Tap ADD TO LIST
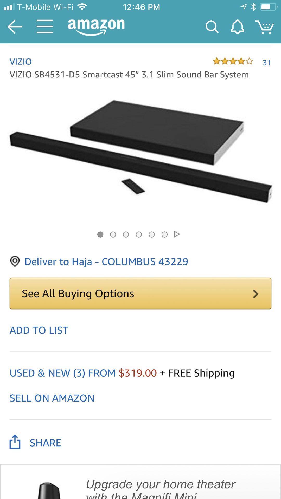The width and height of the screenshot is (281, 499). [x=39, y=330]
